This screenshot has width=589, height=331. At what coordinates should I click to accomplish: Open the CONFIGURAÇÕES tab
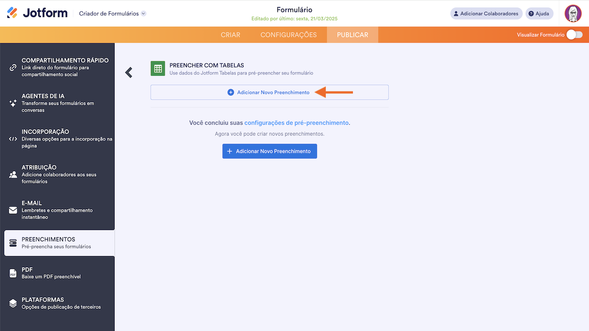point(289,34)
